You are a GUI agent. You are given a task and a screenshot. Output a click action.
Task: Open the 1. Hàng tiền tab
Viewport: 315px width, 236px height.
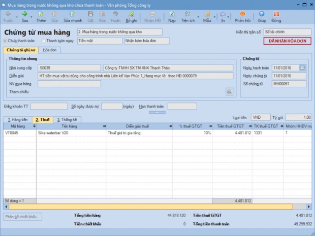pos(18,120)
